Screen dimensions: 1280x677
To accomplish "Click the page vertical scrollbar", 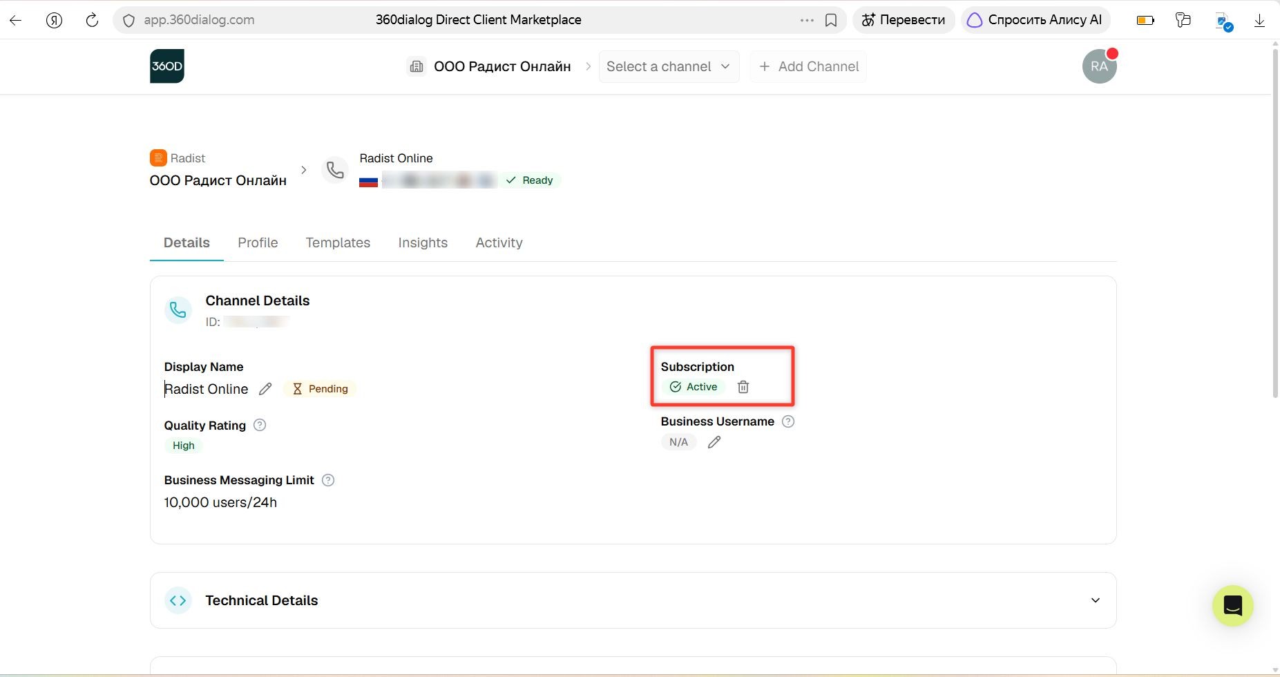I will (1275, 224).
